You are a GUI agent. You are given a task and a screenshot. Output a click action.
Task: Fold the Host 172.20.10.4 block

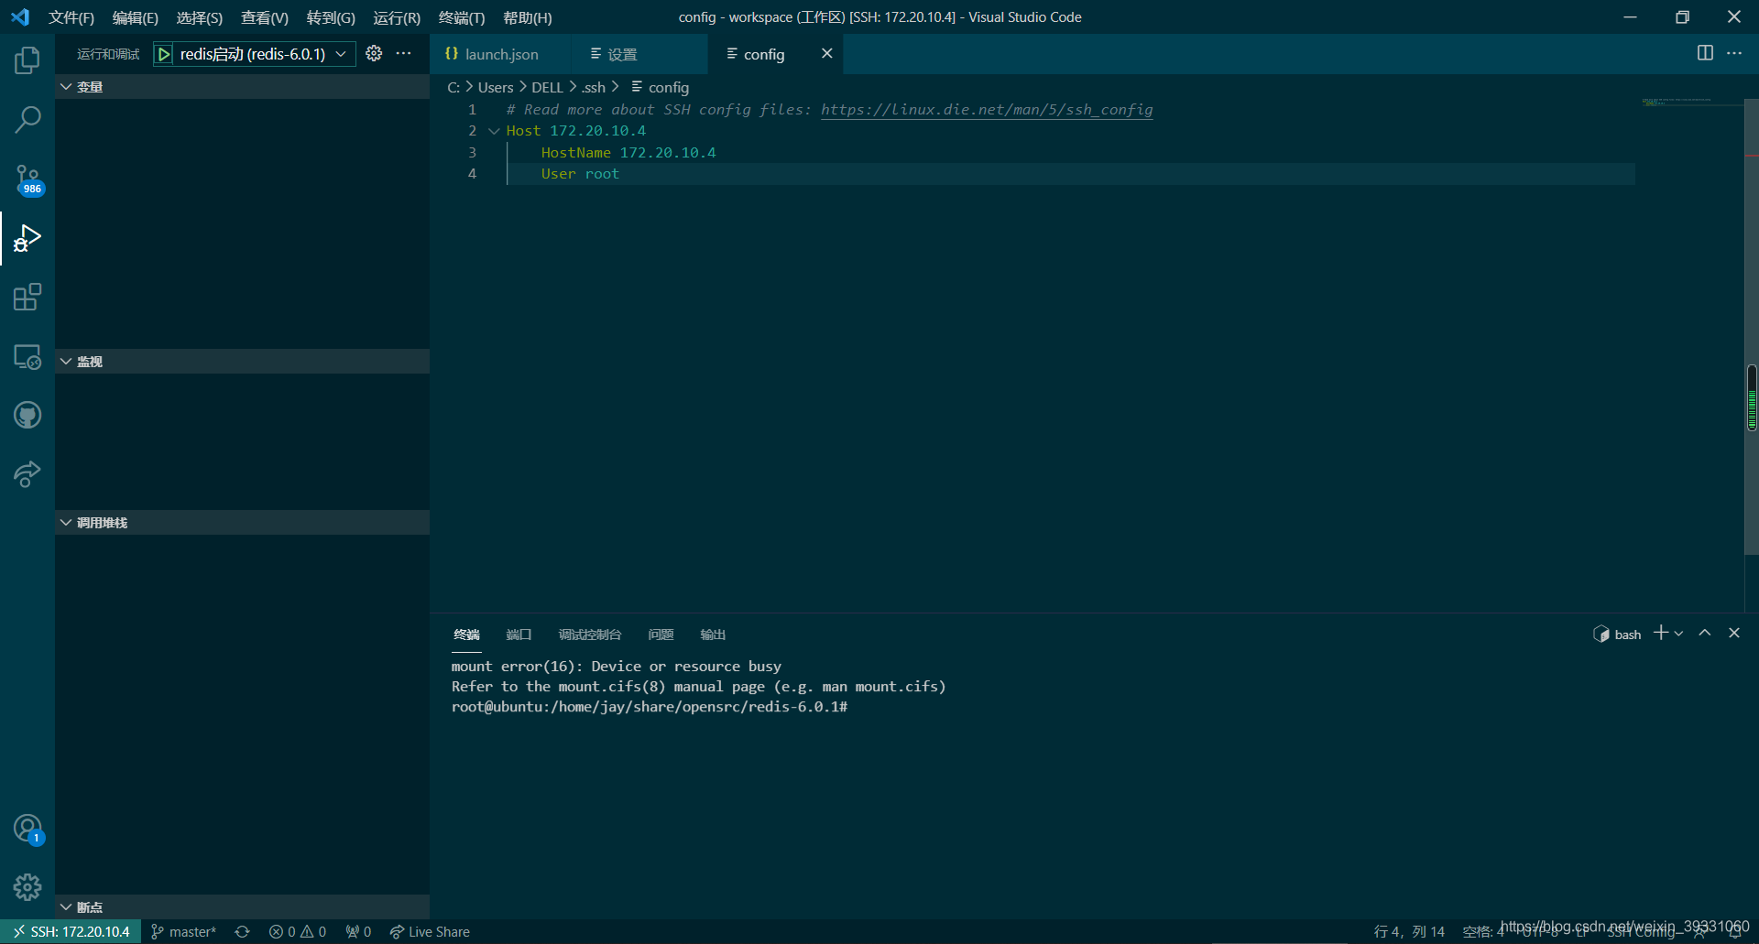494,131
